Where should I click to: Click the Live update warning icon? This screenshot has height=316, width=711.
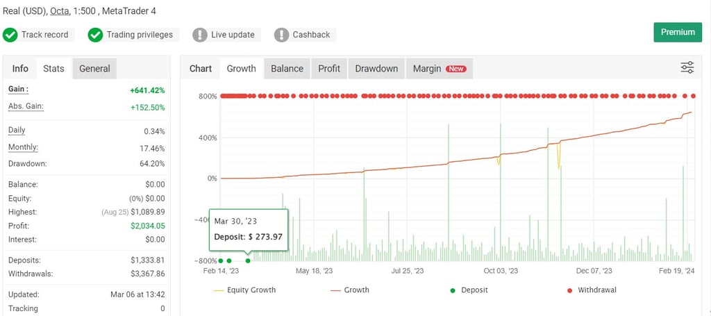[200, 35]
